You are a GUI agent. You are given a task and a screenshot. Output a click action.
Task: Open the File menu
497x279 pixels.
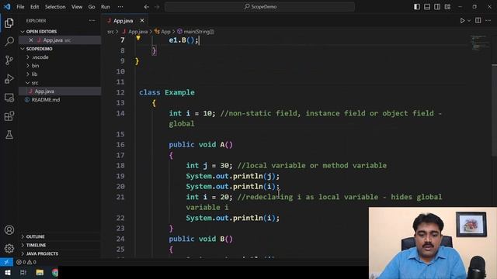pos(20,7)
